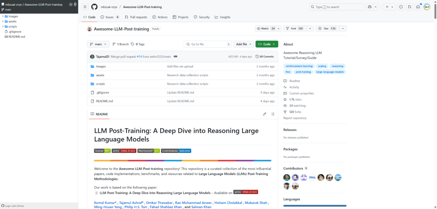The image size is (437, 209).
Task: Open the main branch selector dropdown
Action: [x=98, y=44]
